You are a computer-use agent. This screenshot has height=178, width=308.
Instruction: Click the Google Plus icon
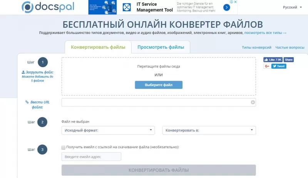pyautogui.click(x=267, y=66)
